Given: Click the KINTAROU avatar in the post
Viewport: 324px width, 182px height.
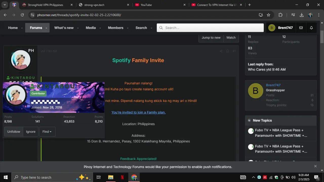Looking at the screenshot, I should click(21, 60).
